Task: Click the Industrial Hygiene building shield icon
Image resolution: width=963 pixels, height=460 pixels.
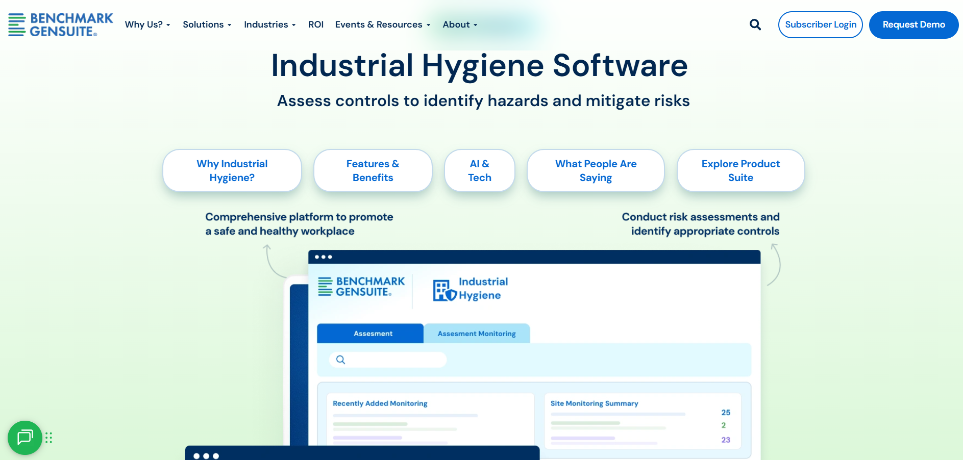Action: (x=444, y=290)
